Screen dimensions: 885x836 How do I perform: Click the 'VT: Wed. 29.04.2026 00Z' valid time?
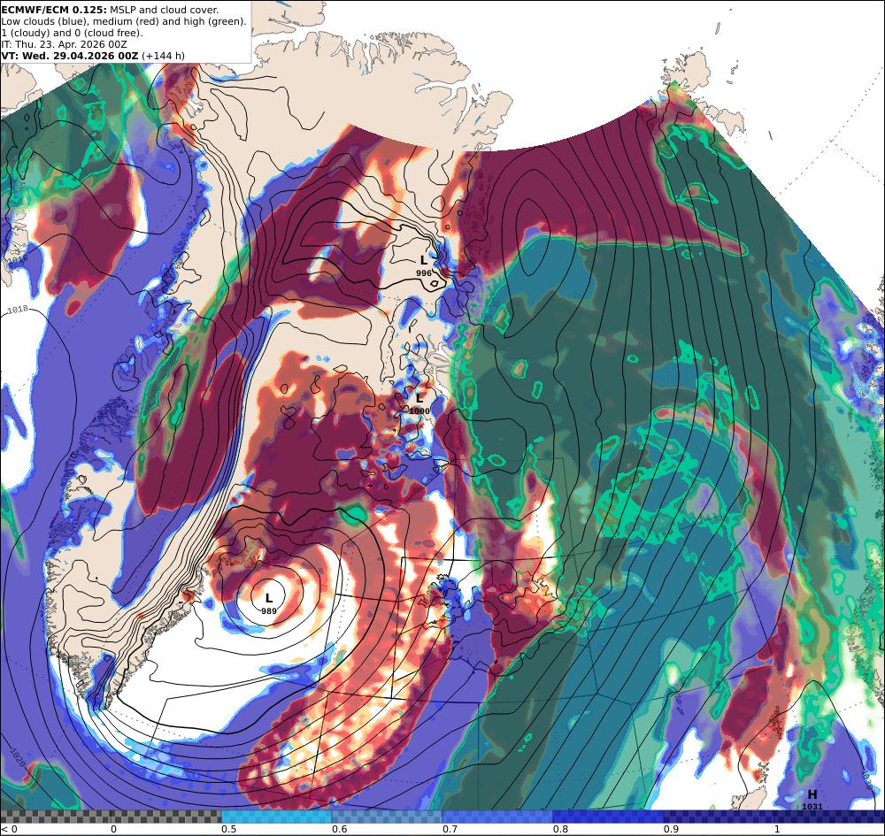(69, 56)
